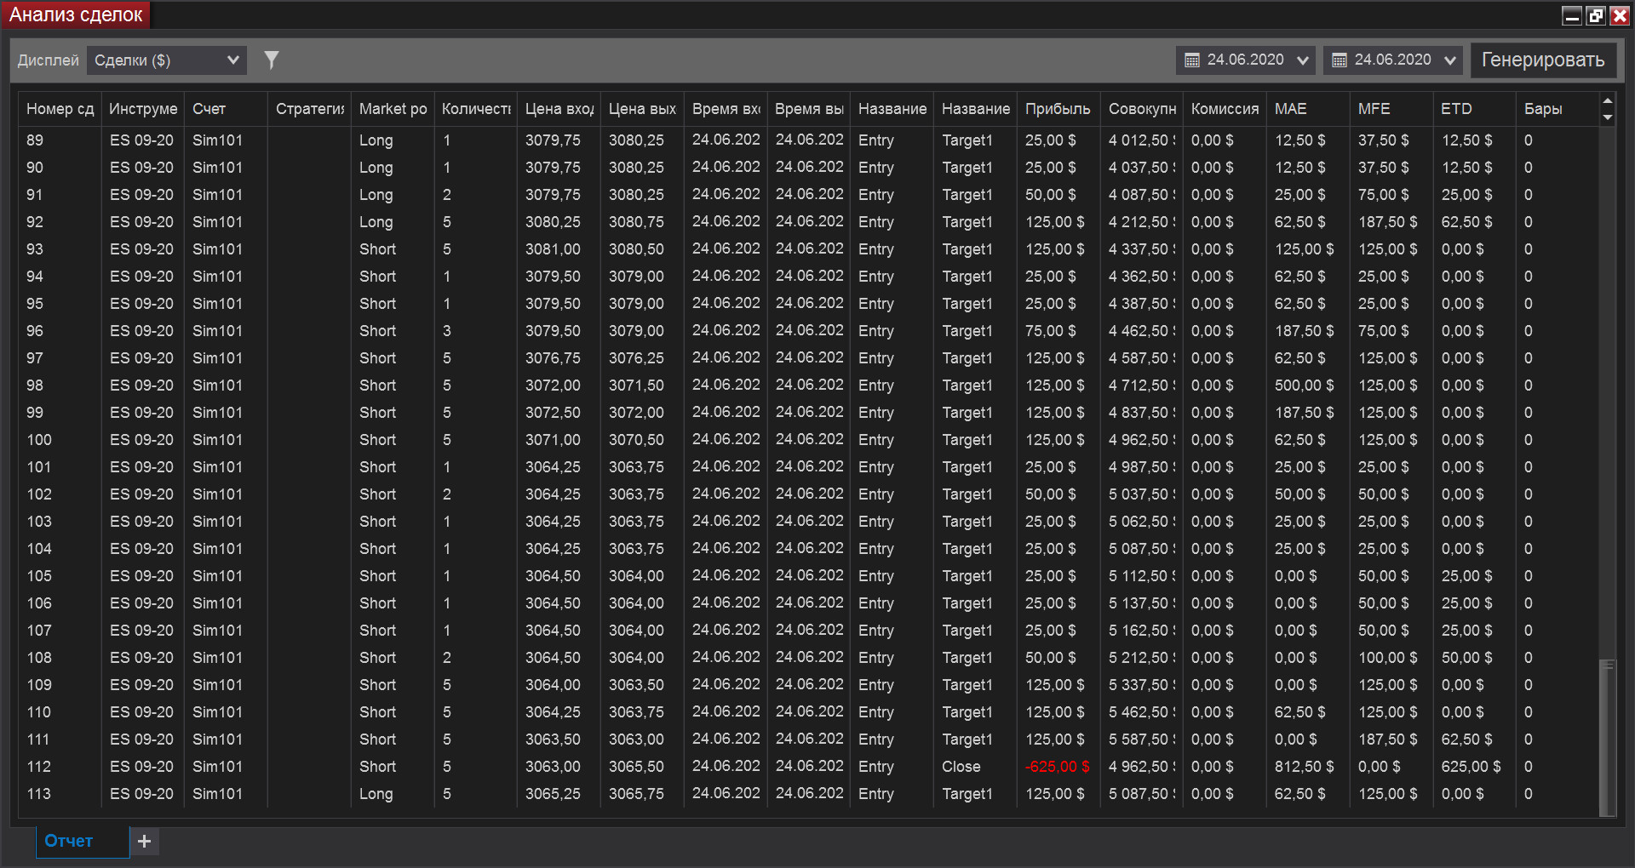Click entry price 3072,50 in row 99

pyautogui.click(x=553, y=413)
